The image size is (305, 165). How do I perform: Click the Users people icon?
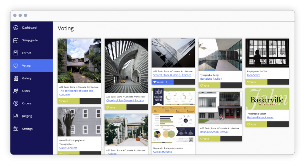16,91
